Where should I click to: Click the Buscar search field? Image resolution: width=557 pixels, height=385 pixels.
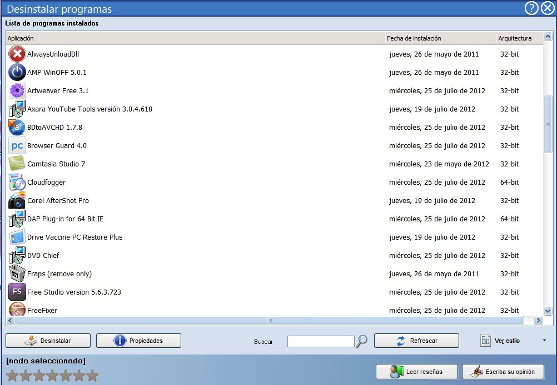321,341
